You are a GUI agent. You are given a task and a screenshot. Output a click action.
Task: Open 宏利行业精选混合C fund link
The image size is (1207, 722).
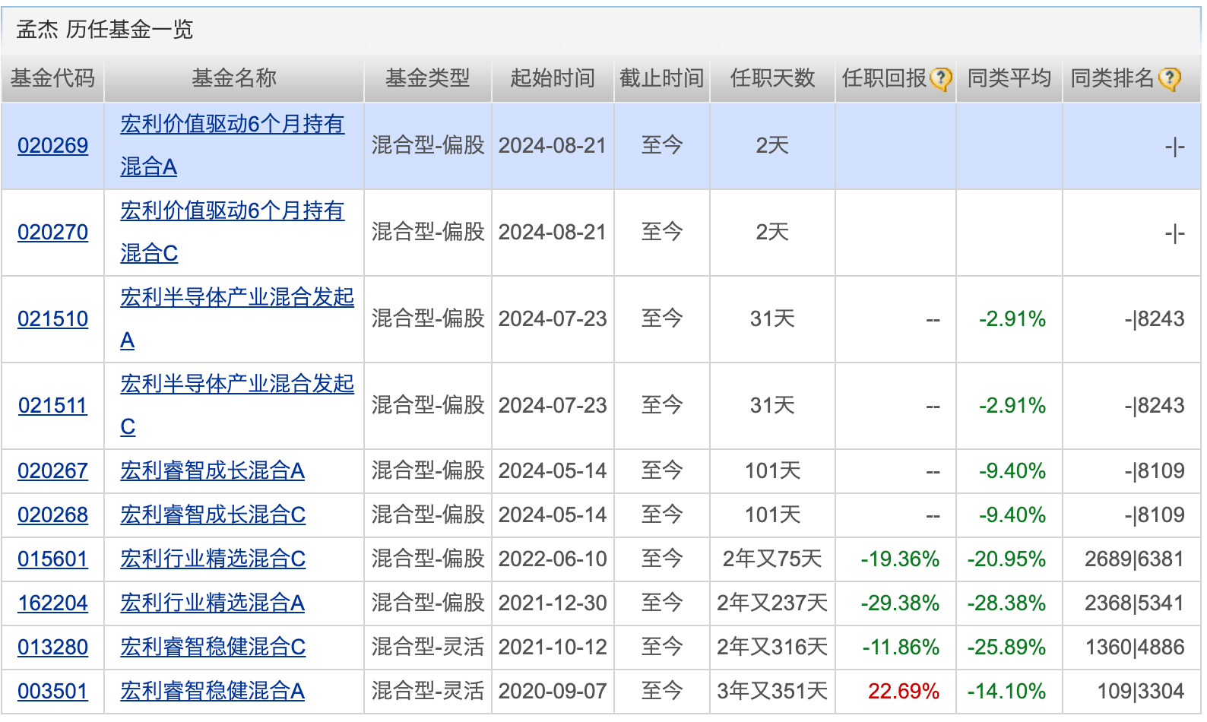tap(212, 559)
